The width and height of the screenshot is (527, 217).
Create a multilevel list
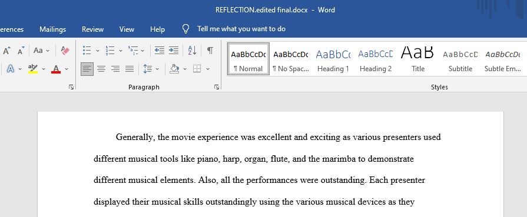click(133, 51)
